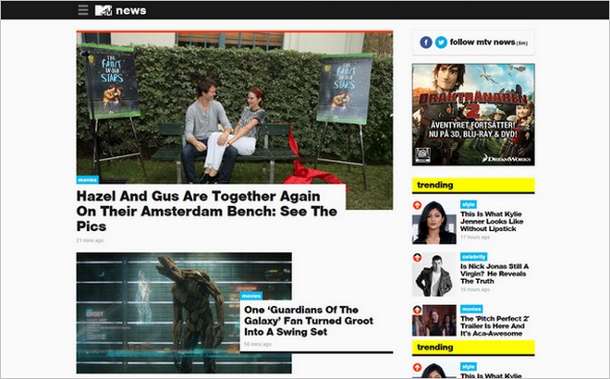Click trending arrow icon beside Nick Jonas story

pyautogui.click(x=418, y=257)
